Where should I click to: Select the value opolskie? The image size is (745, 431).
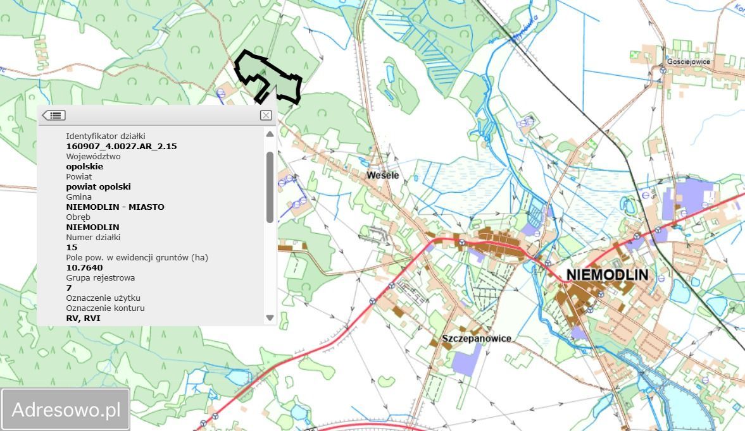coord(85,167)
